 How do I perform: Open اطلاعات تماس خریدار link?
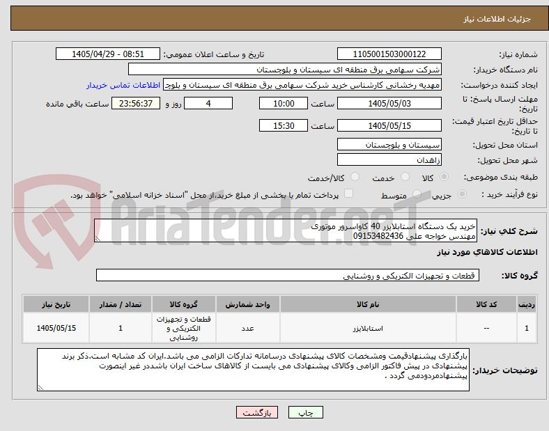(x=123, y=85)
